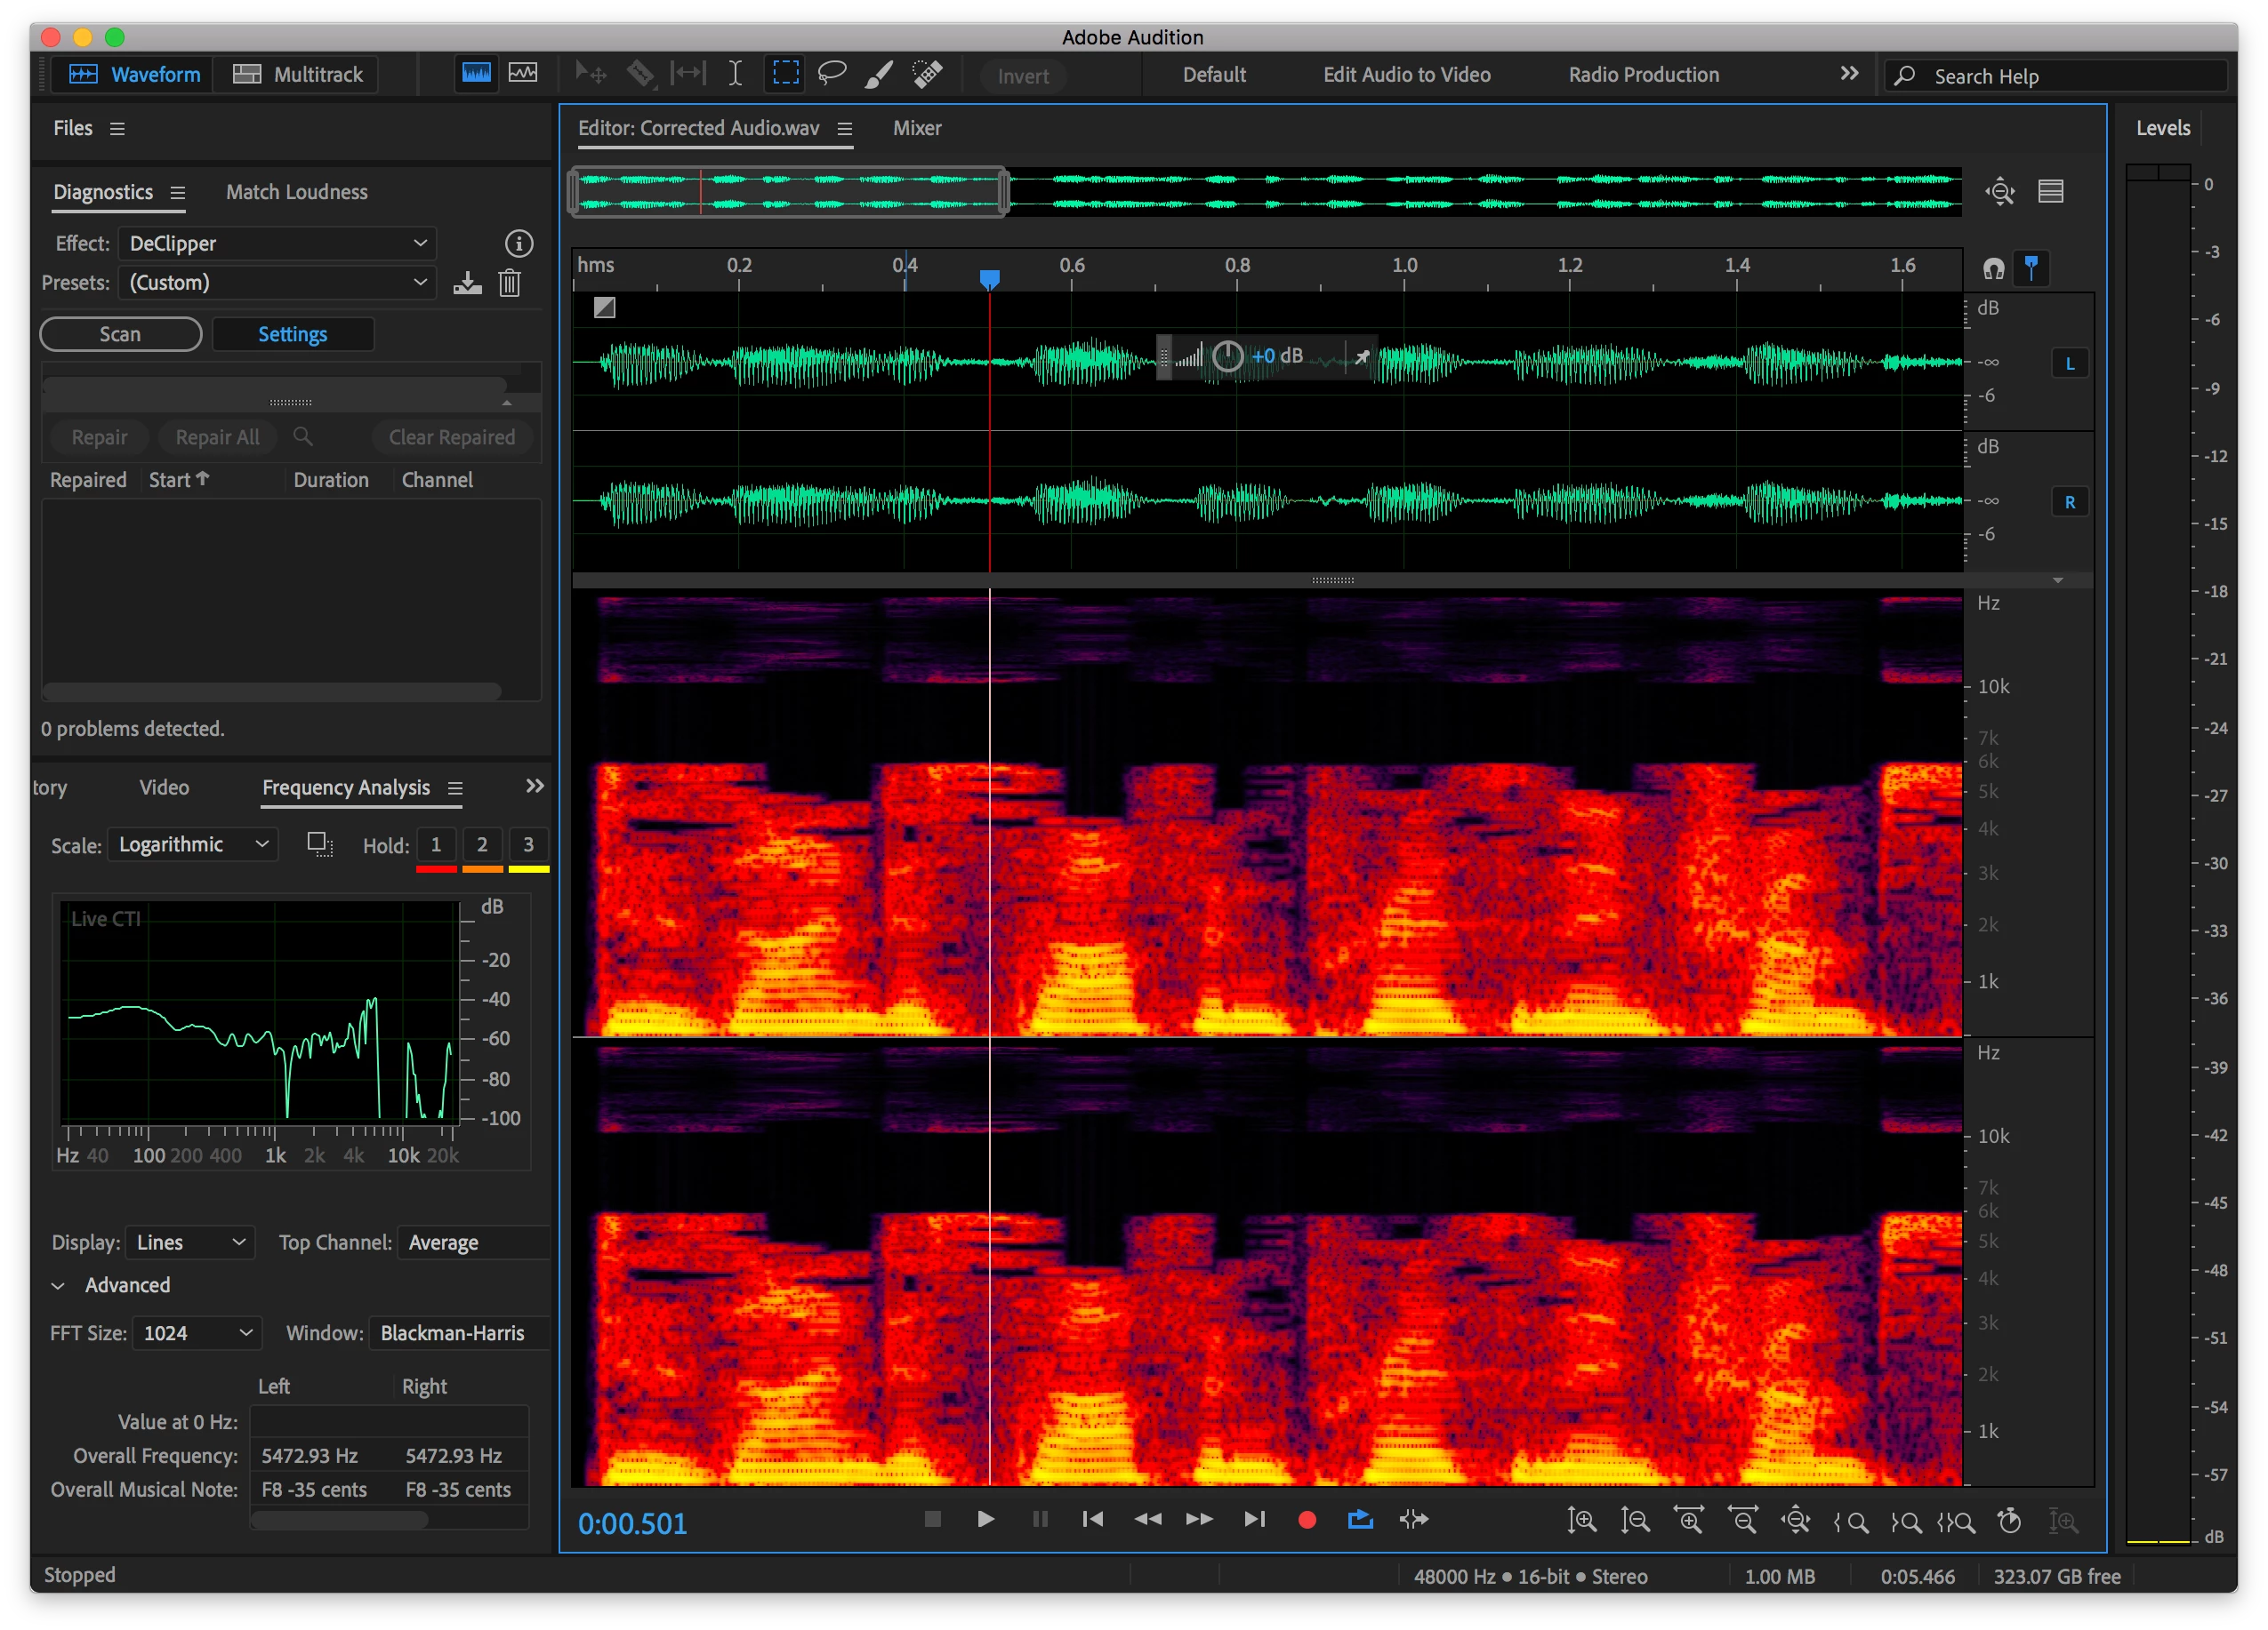
Task: Select the Marquee Selection tool
Action: [786, 73]
